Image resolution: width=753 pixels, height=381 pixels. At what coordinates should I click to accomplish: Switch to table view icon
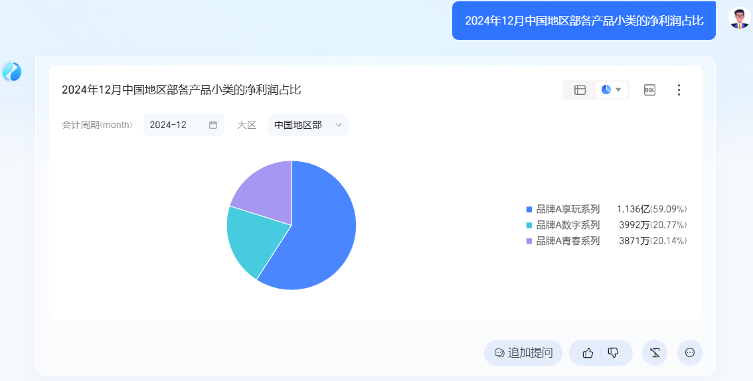(x=580, y=90)
